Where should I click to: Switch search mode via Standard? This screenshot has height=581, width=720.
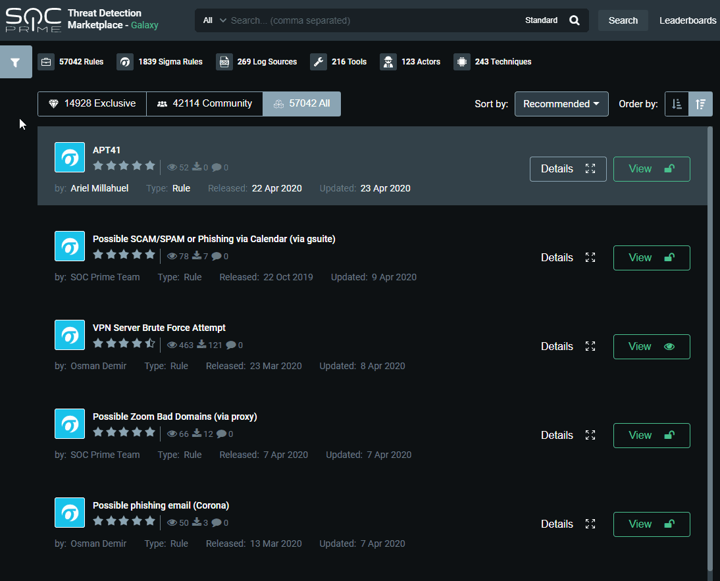point(541,20)
